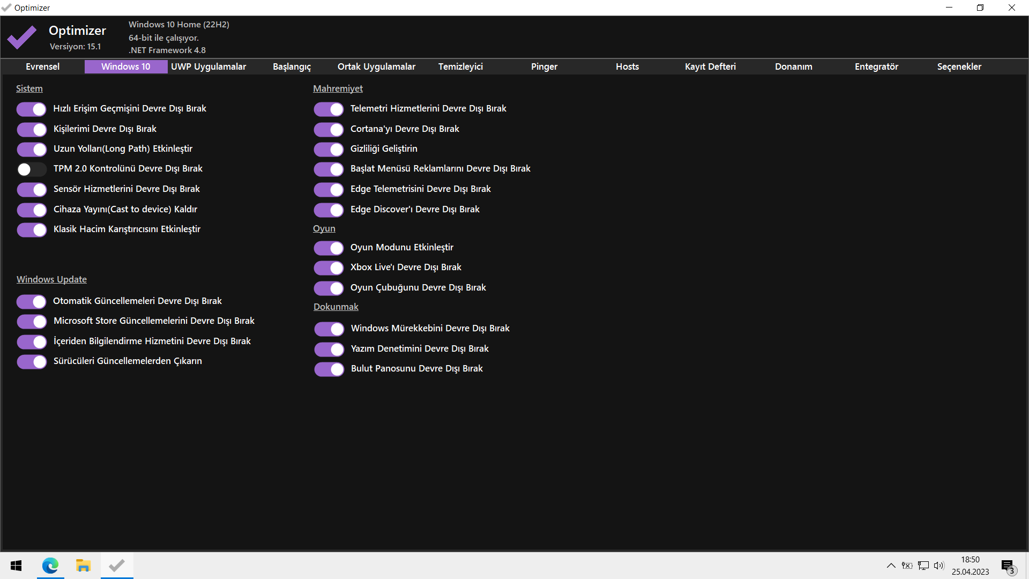1029x579 pixels.
Task: Disable Bulut Panosunu Devre Dışı Bırak toggle
Action: 329,369
